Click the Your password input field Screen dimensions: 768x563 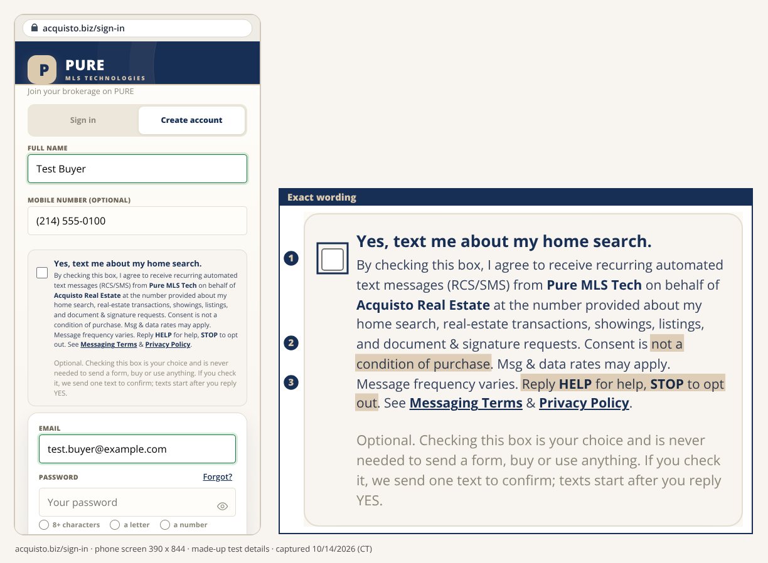137,502
